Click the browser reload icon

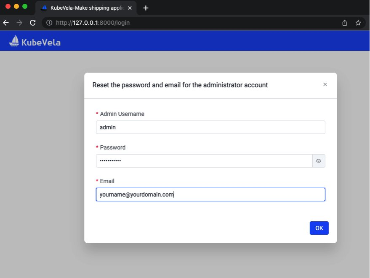[32, 23]
